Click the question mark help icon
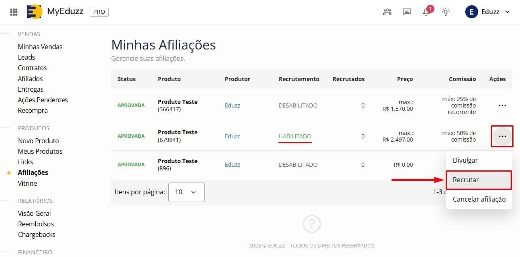The image size is (520, 258). coord(312,224)
